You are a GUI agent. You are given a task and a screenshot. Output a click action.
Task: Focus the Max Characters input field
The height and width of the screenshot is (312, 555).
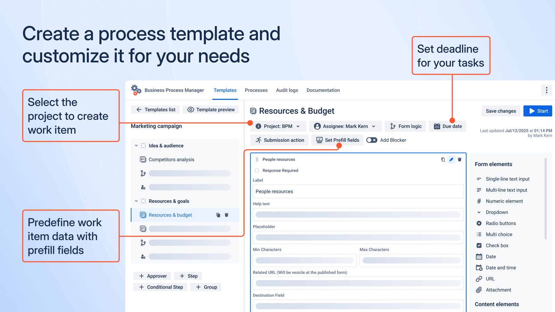click(x=412, y=260)
